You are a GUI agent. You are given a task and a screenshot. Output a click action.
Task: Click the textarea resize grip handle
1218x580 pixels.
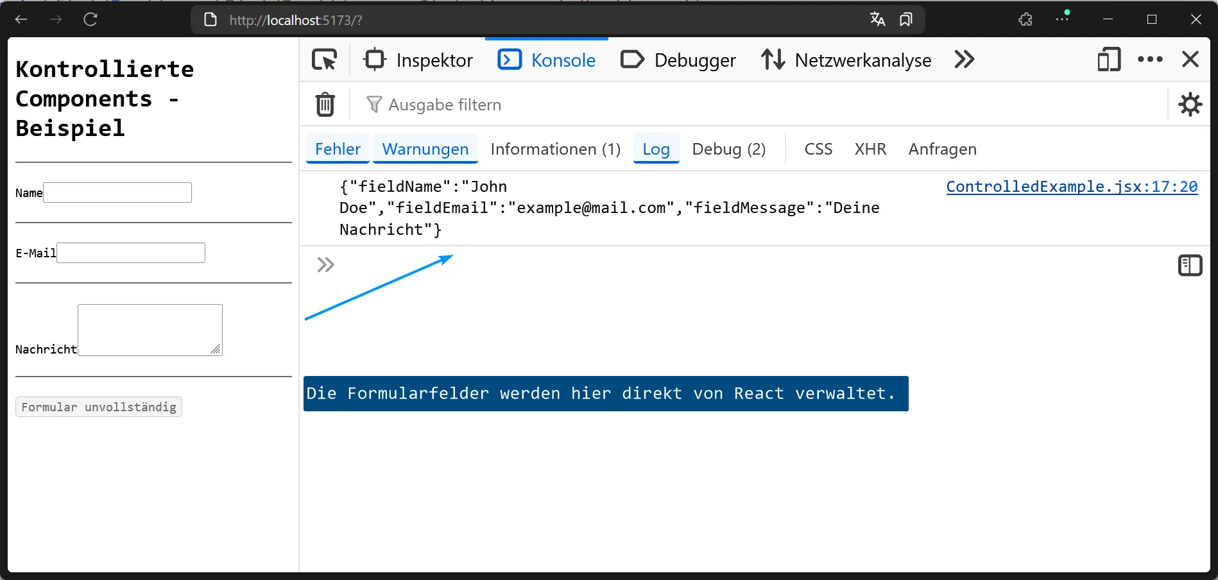pos(216,349)
